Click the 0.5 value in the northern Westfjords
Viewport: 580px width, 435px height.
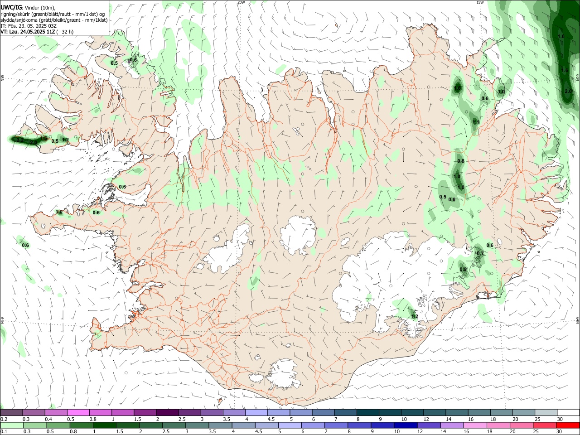tap(114, 63)
